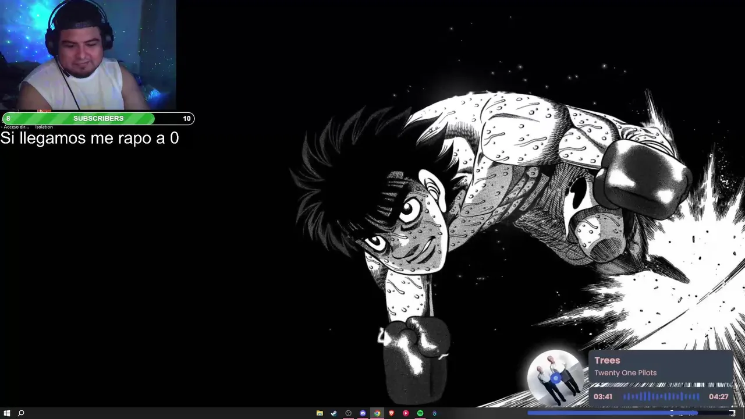Open OBS Studio taskbar icon
Viewport: 745px width, 419px height.
(x=348, y=413)
